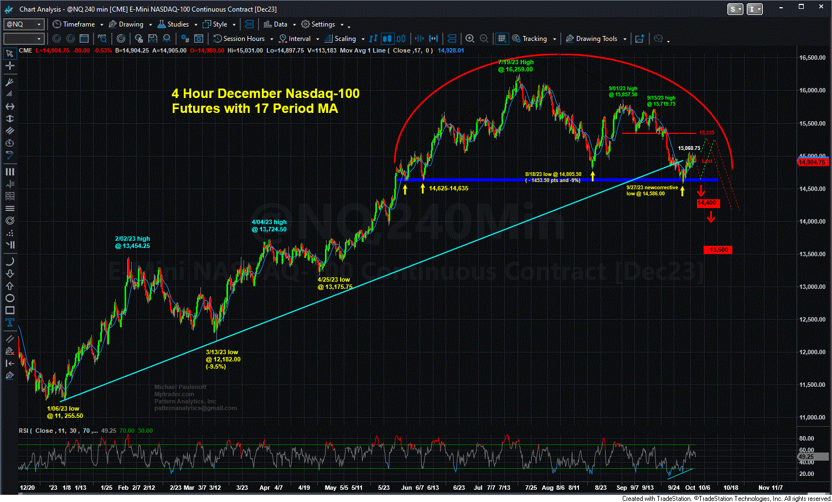Screen dimensions: 832x502
Task: Open the Style menu
Action: [x=215, y=24]
